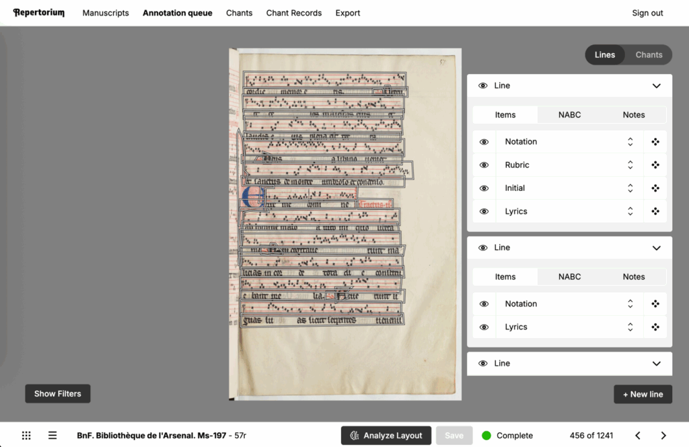Toggle visibility of the first Line
This screenshot has width=689, height=447.
tap(483, 85)
